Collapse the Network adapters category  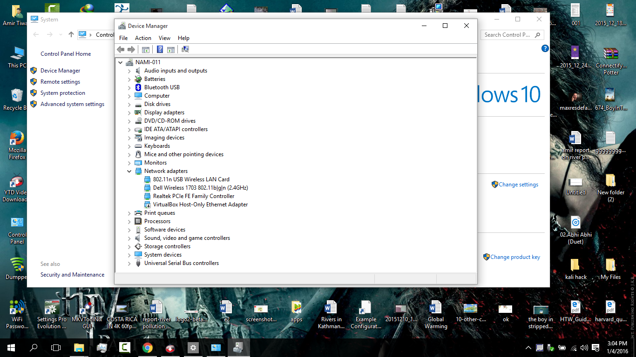click(x=129, y=171)
